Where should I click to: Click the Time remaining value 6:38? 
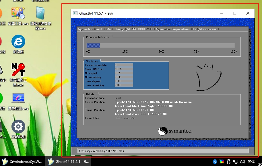[124, 85]
